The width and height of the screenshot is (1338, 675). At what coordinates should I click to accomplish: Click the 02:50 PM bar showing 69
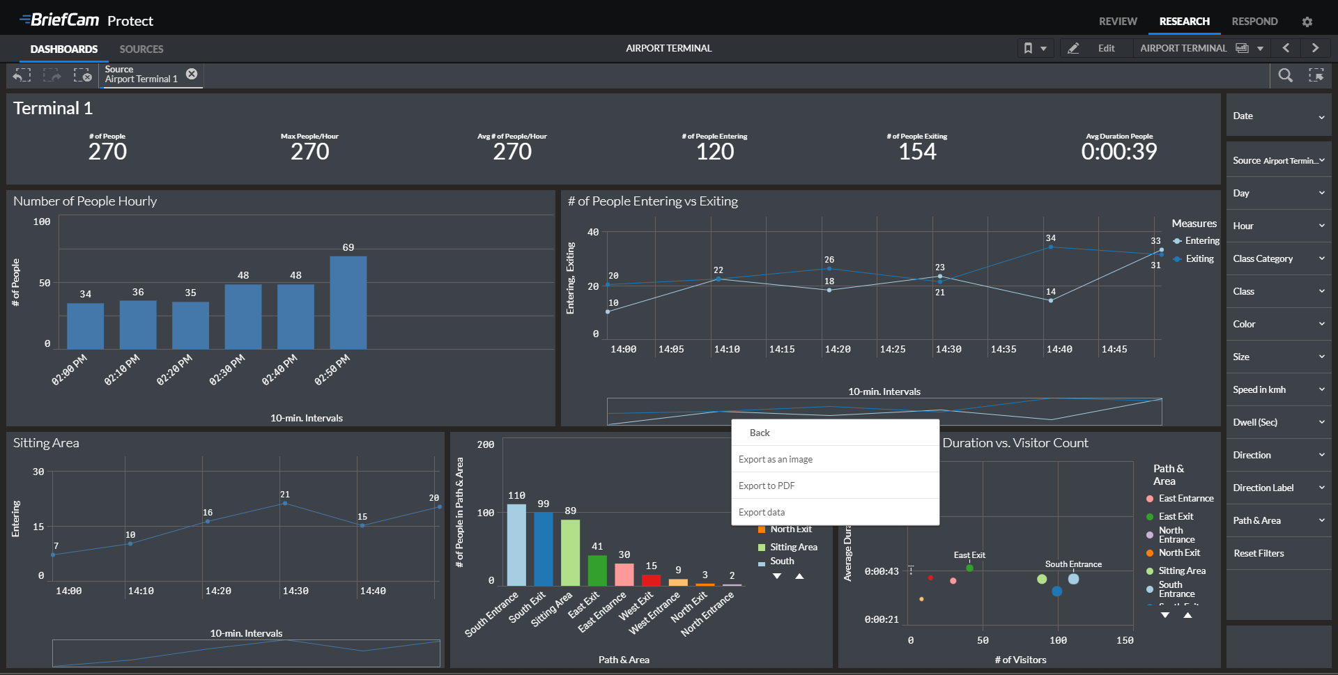[348, 302]
